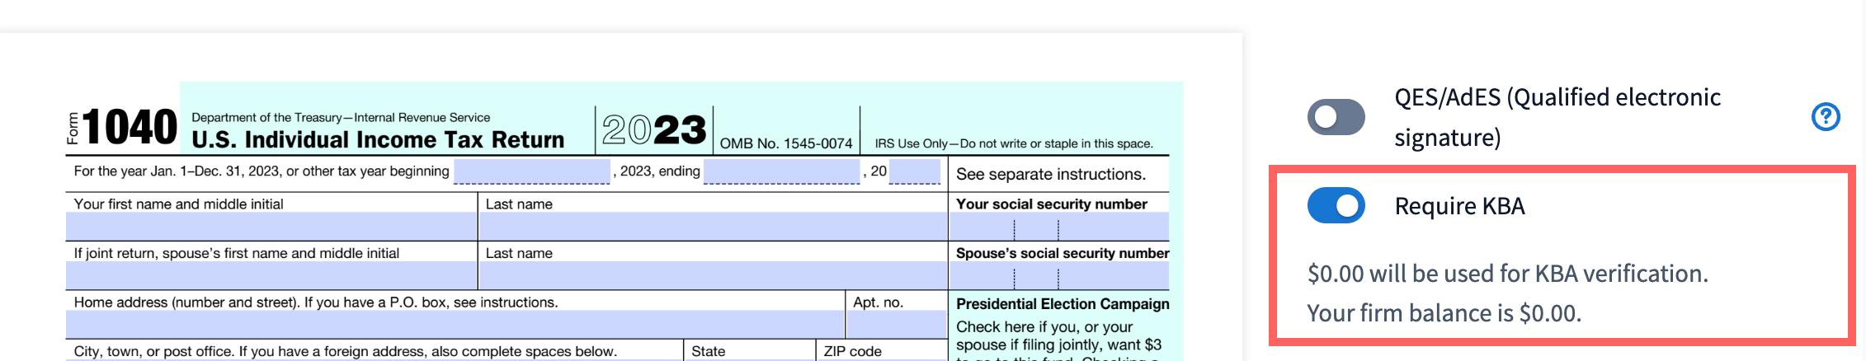Click your first name and middle initial field
Screen dimensions: 1866x361
click(271, 227)
